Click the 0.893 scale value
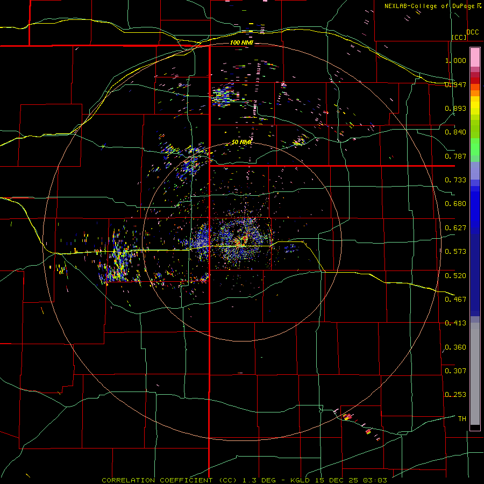 point(455,108)
